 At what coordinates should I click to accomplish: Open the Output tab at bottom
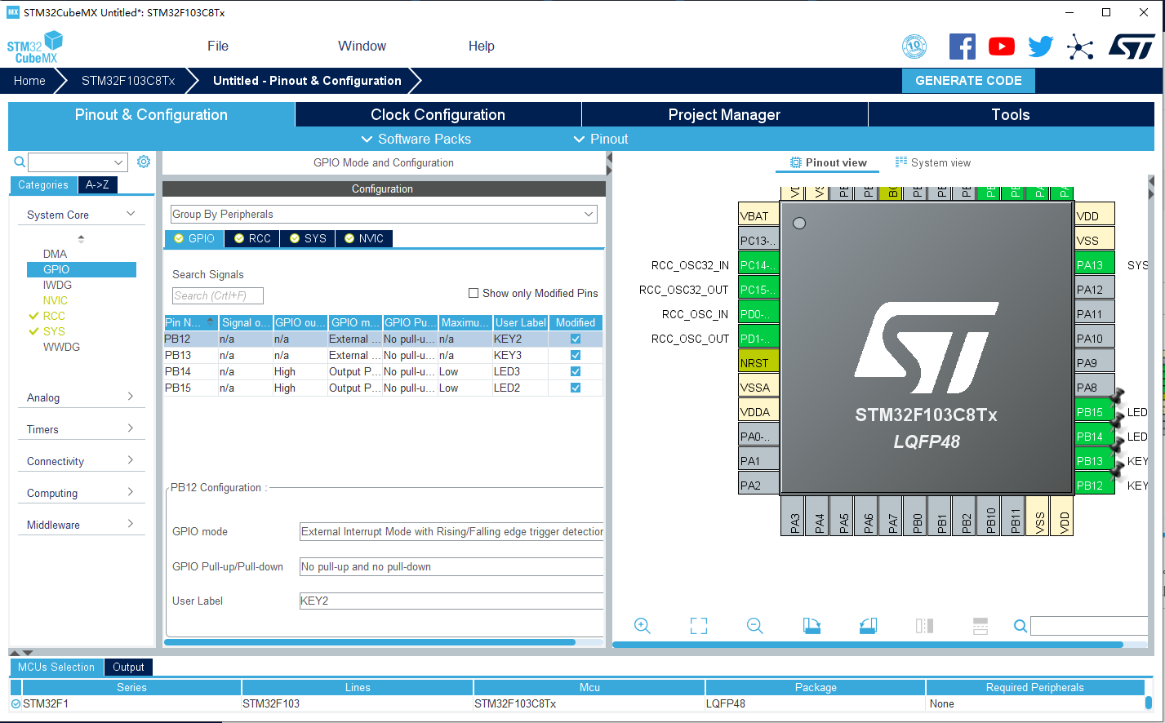[x=128, y=667]
